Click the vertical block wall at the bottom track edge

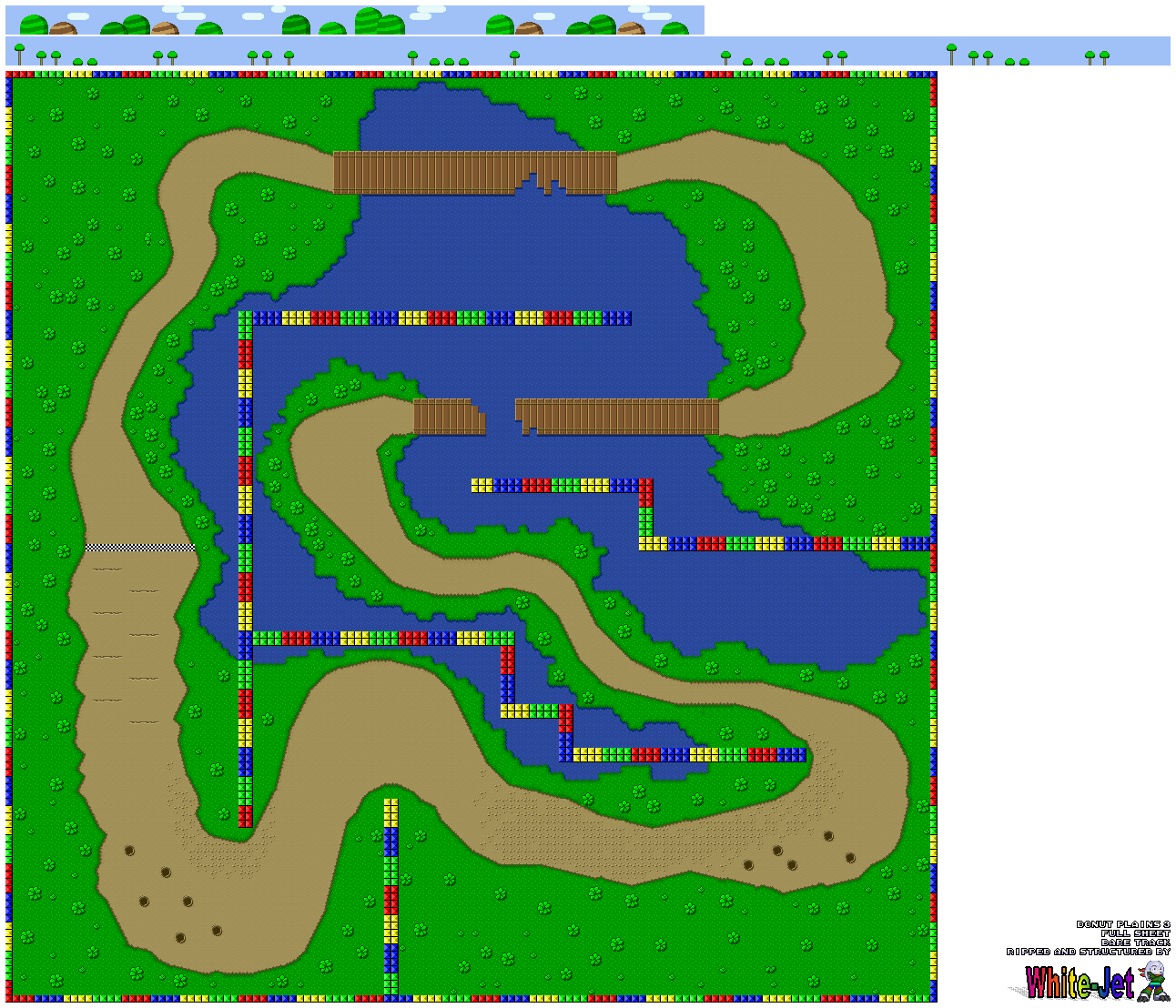pyautogui.click(x=391, y=897)
